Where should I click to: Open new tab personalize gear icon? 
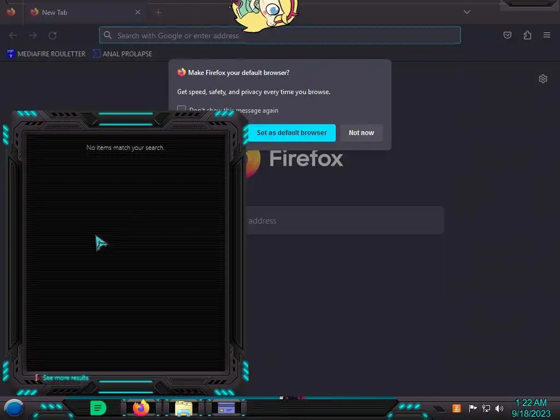(x=543, y=79)
